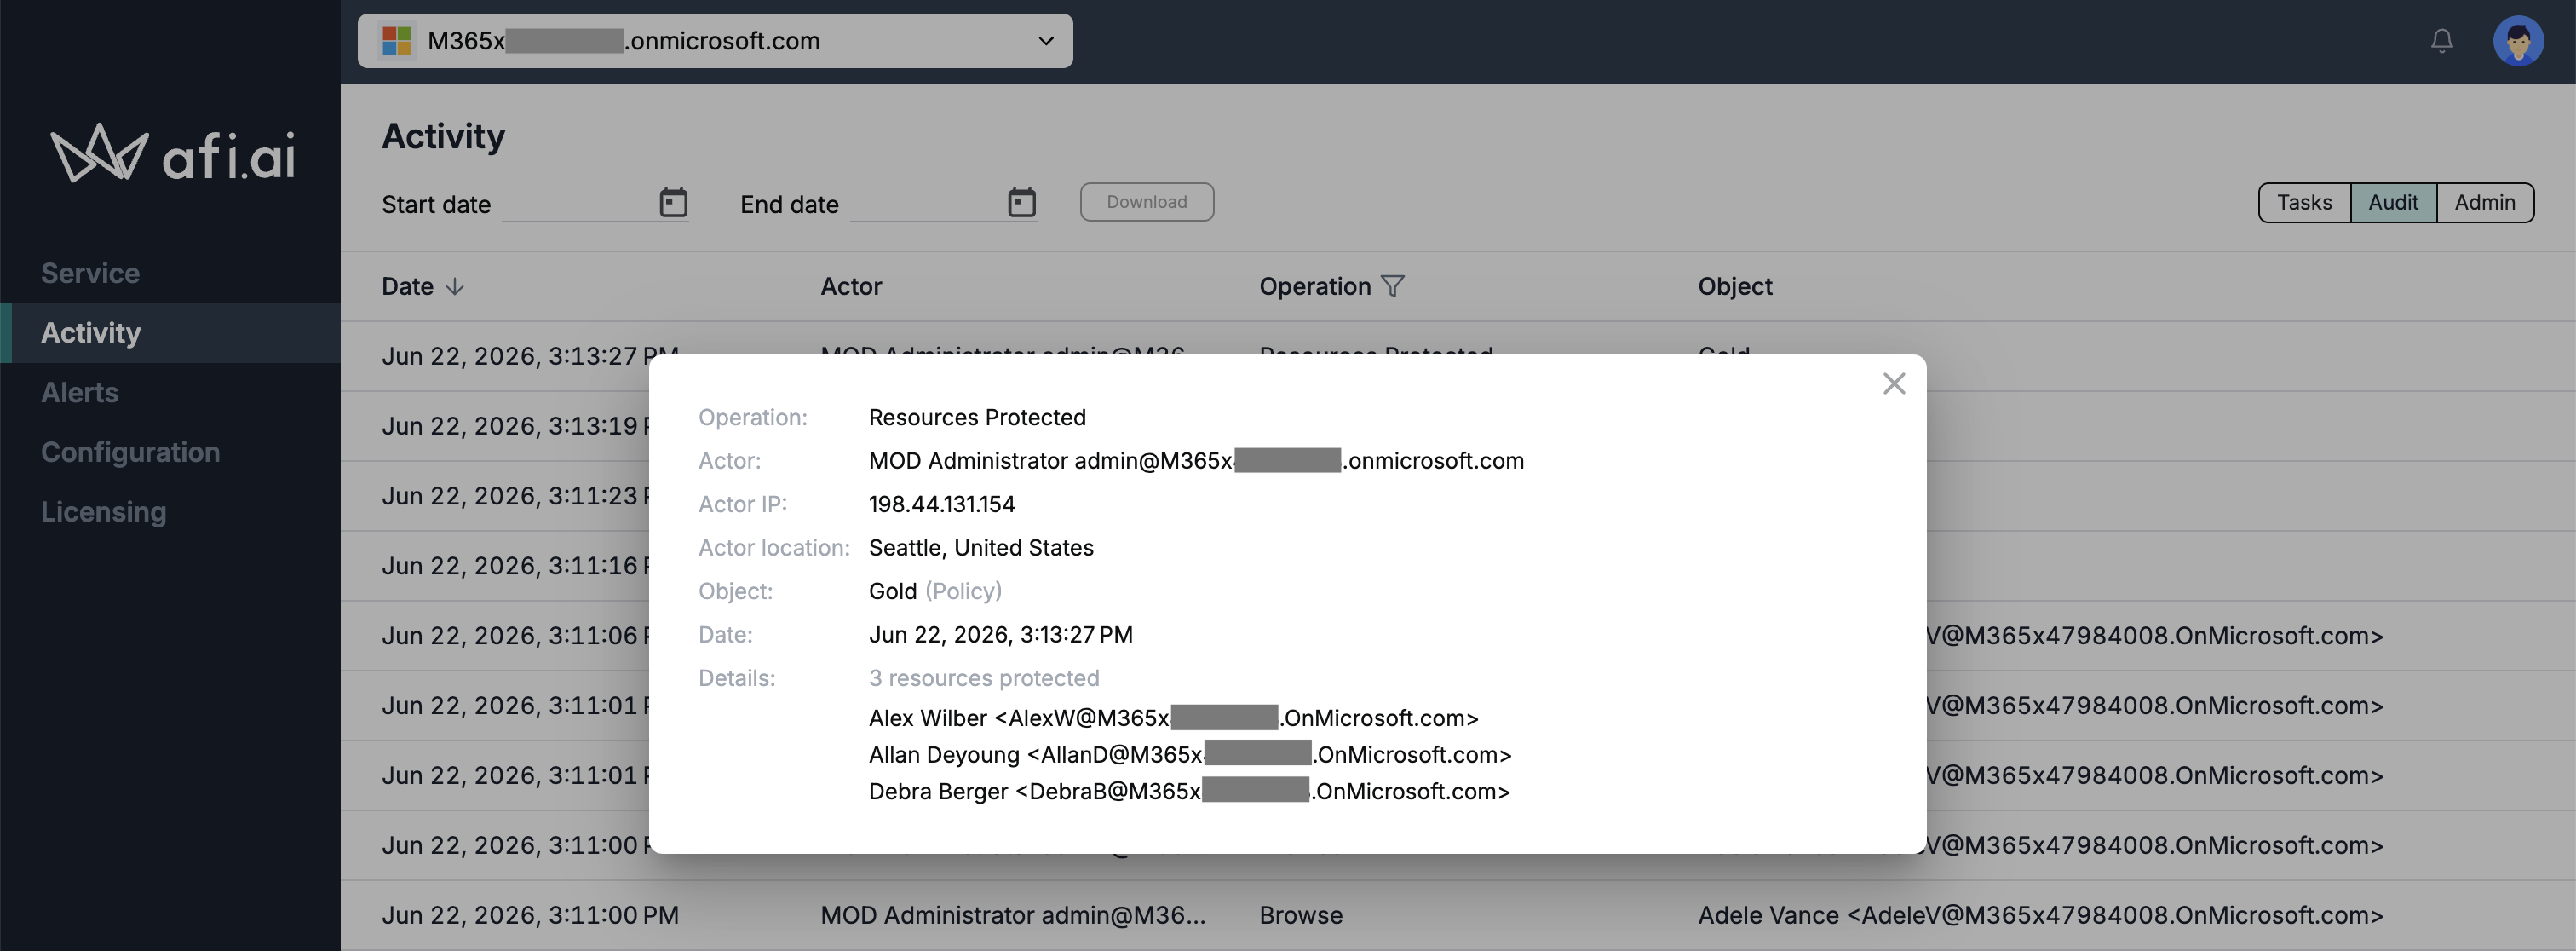Screen dimensions: 2576x951
Task: Click the actor IP 198.44.131.154
Action: coord(942,504)
